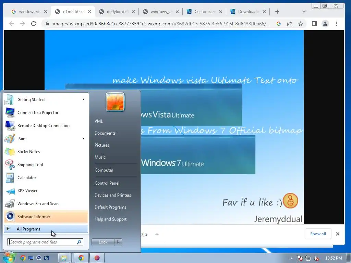Open File Explorer from the taskbar
This screenshot has height=263, width=351.
point(64,258)
